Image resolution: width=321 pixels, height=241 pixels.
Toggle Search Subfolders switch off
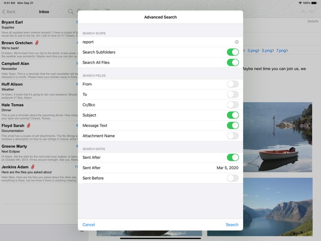point(233,52)
